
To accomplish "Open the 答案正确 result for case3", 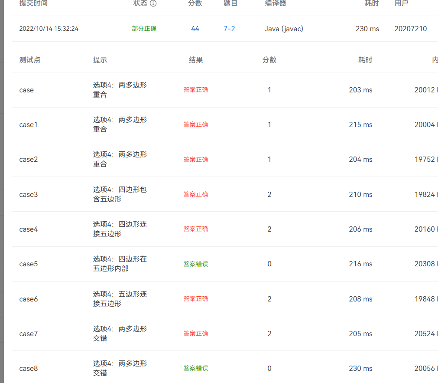I will (x=195, y=194).
